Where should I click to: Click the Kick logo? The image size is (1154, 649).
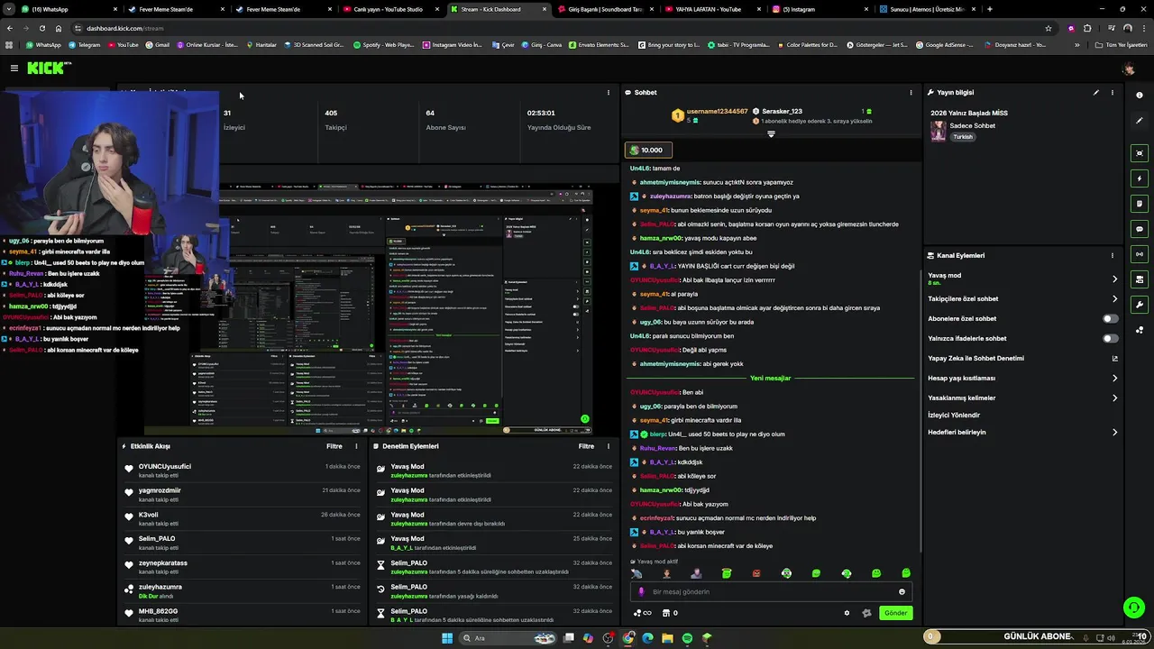pyautogui.click(x=47, y=68)
